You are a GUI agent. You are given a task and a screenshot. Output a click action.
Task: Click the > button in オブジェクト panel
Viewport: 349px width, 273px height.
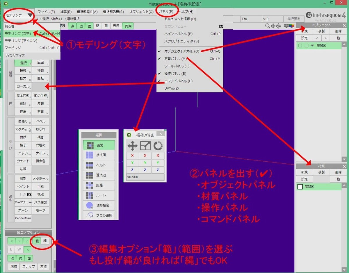point(326,38)
